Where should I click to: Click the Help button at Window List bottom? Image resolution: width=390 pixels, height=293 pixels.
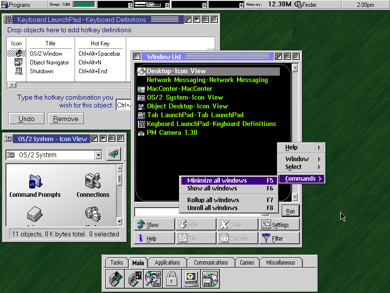point(154,238)
